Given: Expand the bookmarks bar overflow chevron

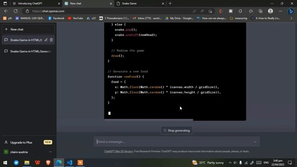Looking at the screenshot, I should pos(291,18).
